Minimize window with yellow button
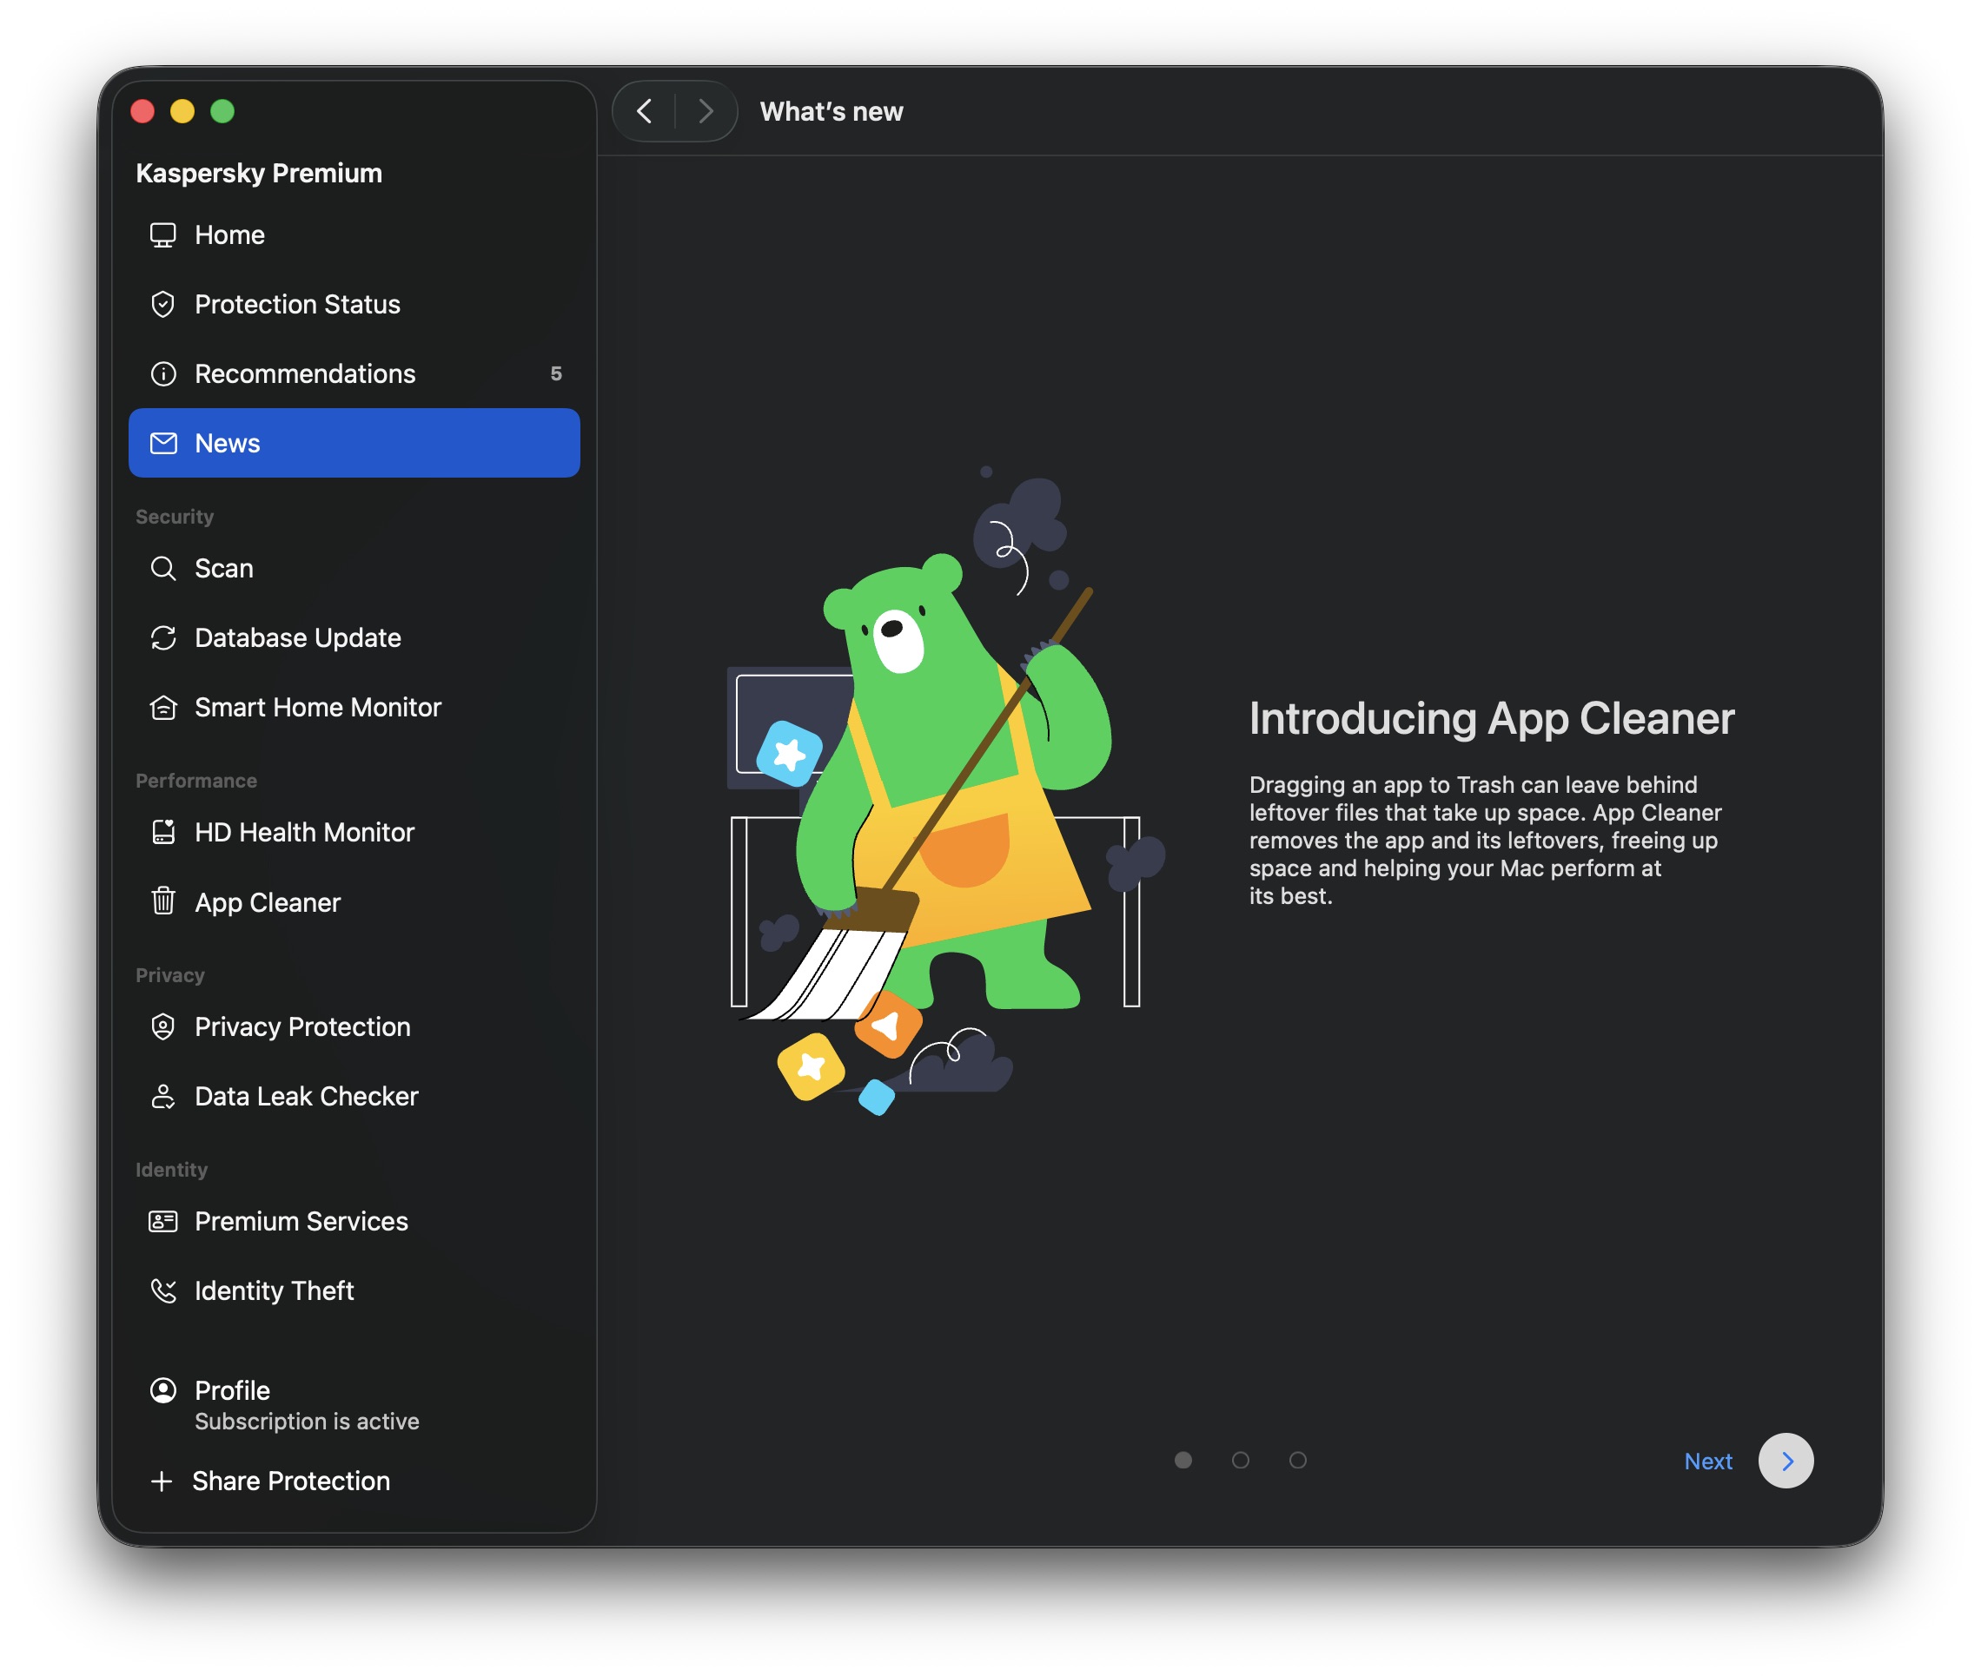The height and width of the screenshot is (1676, 1981). [182, 111]
